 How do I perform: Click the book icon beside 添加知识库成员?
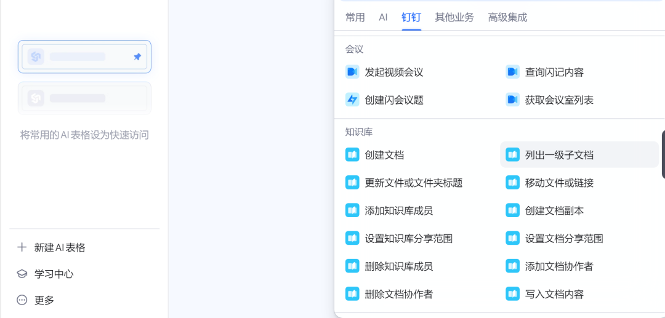pyautogui.click(x=352, y=210)
